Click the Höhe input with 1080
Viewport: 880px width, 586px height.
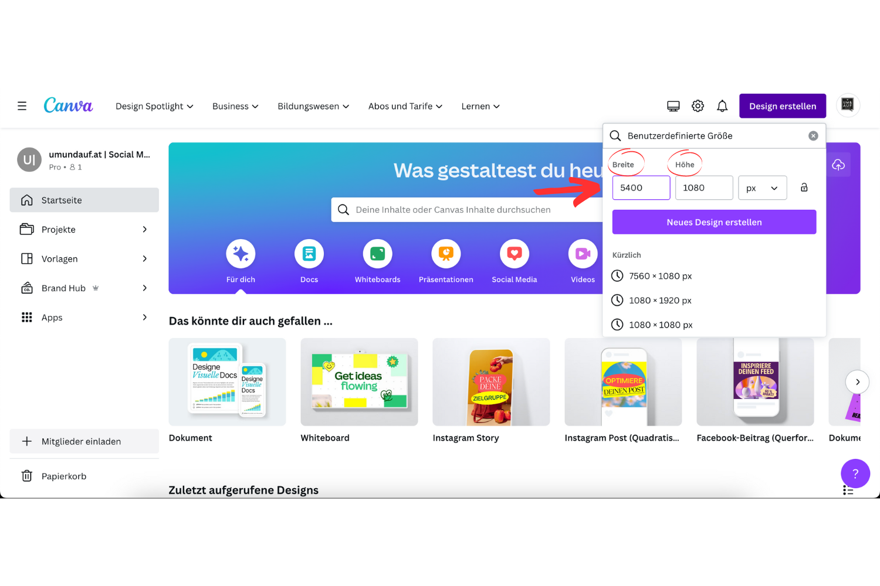(704, 188)
